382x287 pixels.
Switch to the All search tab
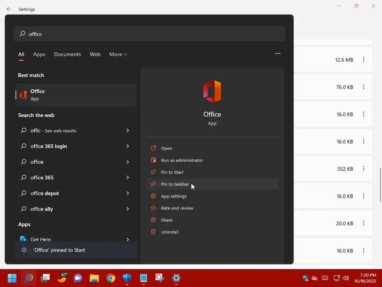(21, 55)
